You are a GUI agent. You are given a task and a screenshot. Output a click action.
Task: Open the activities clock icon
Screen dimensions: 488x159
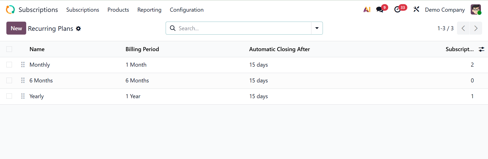coord(397,10)
